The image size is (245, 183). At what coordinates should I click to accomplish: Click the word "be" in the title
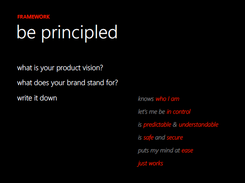tap(26, 32)
